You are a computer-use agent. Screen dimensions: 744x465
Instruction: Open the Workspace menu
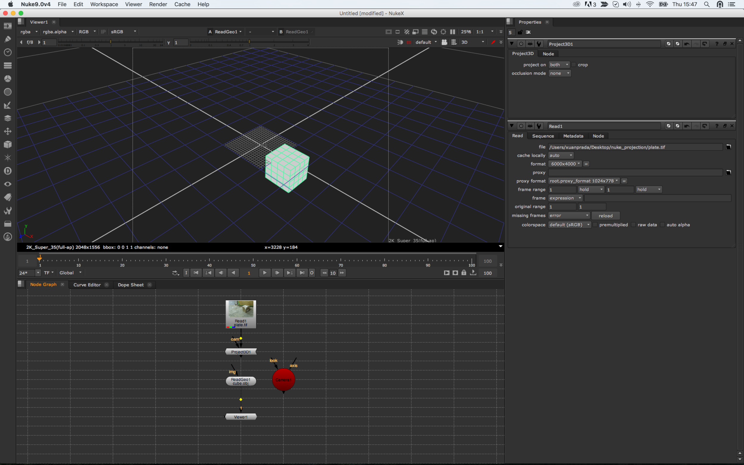(104, 4)
